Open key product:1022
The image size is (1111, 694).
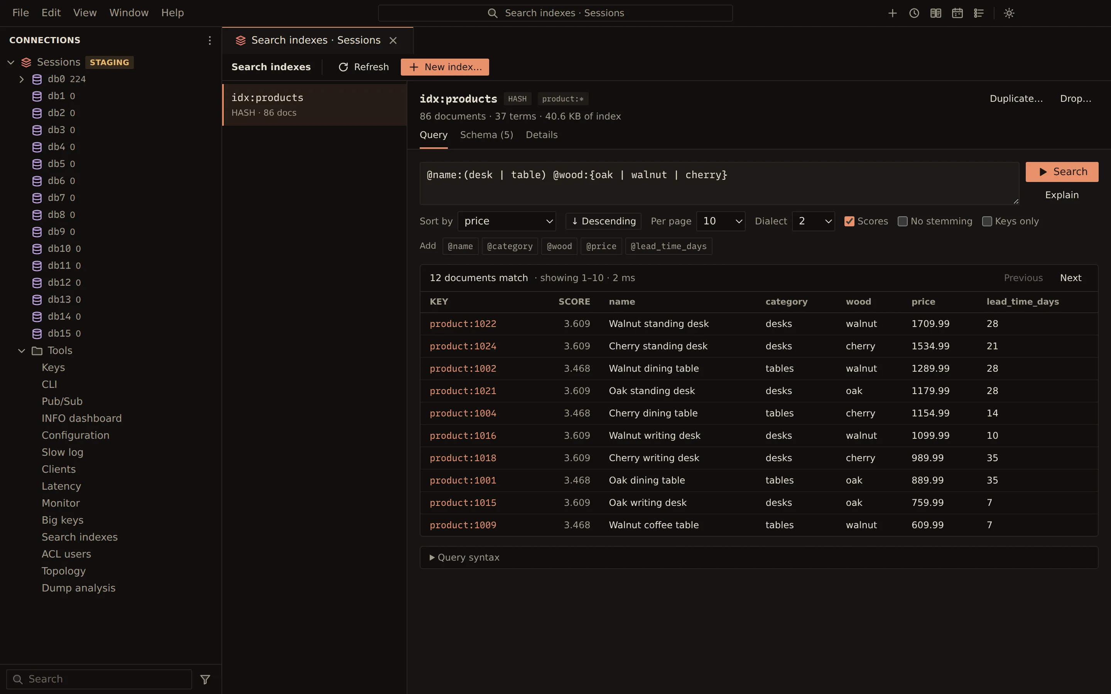point(463,324)
